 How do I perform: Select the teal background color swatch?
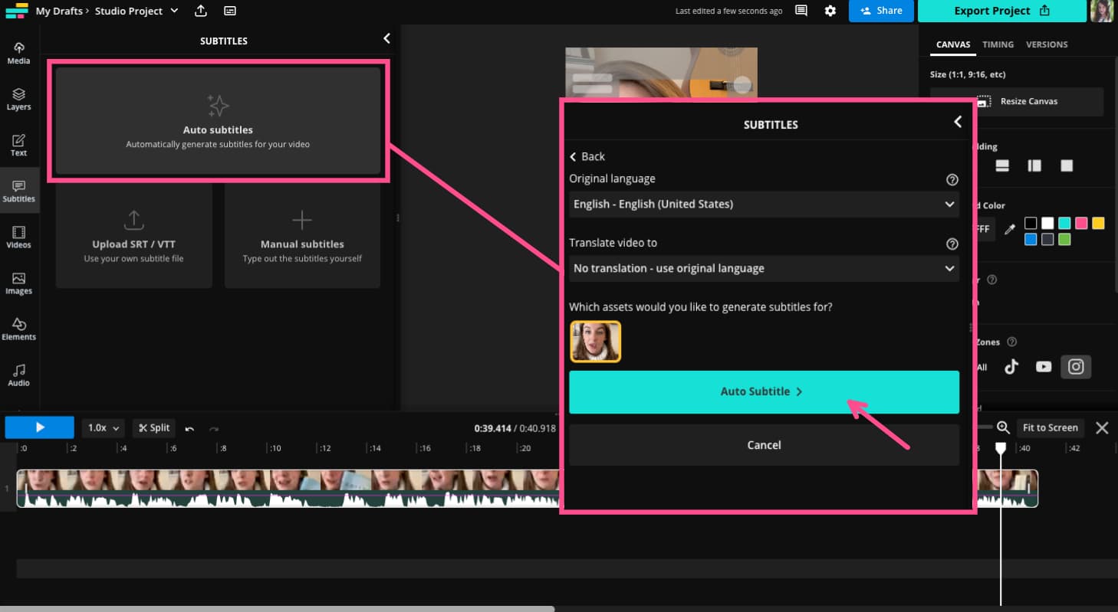pos(1064,223)
